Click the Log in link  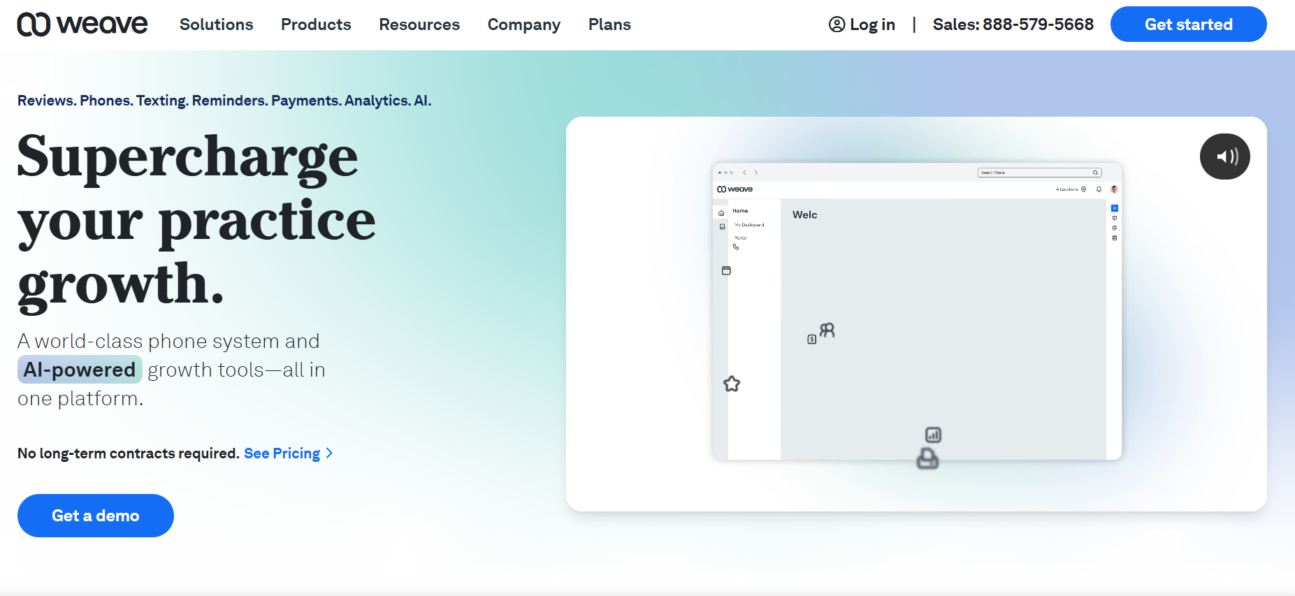[862, 24]
